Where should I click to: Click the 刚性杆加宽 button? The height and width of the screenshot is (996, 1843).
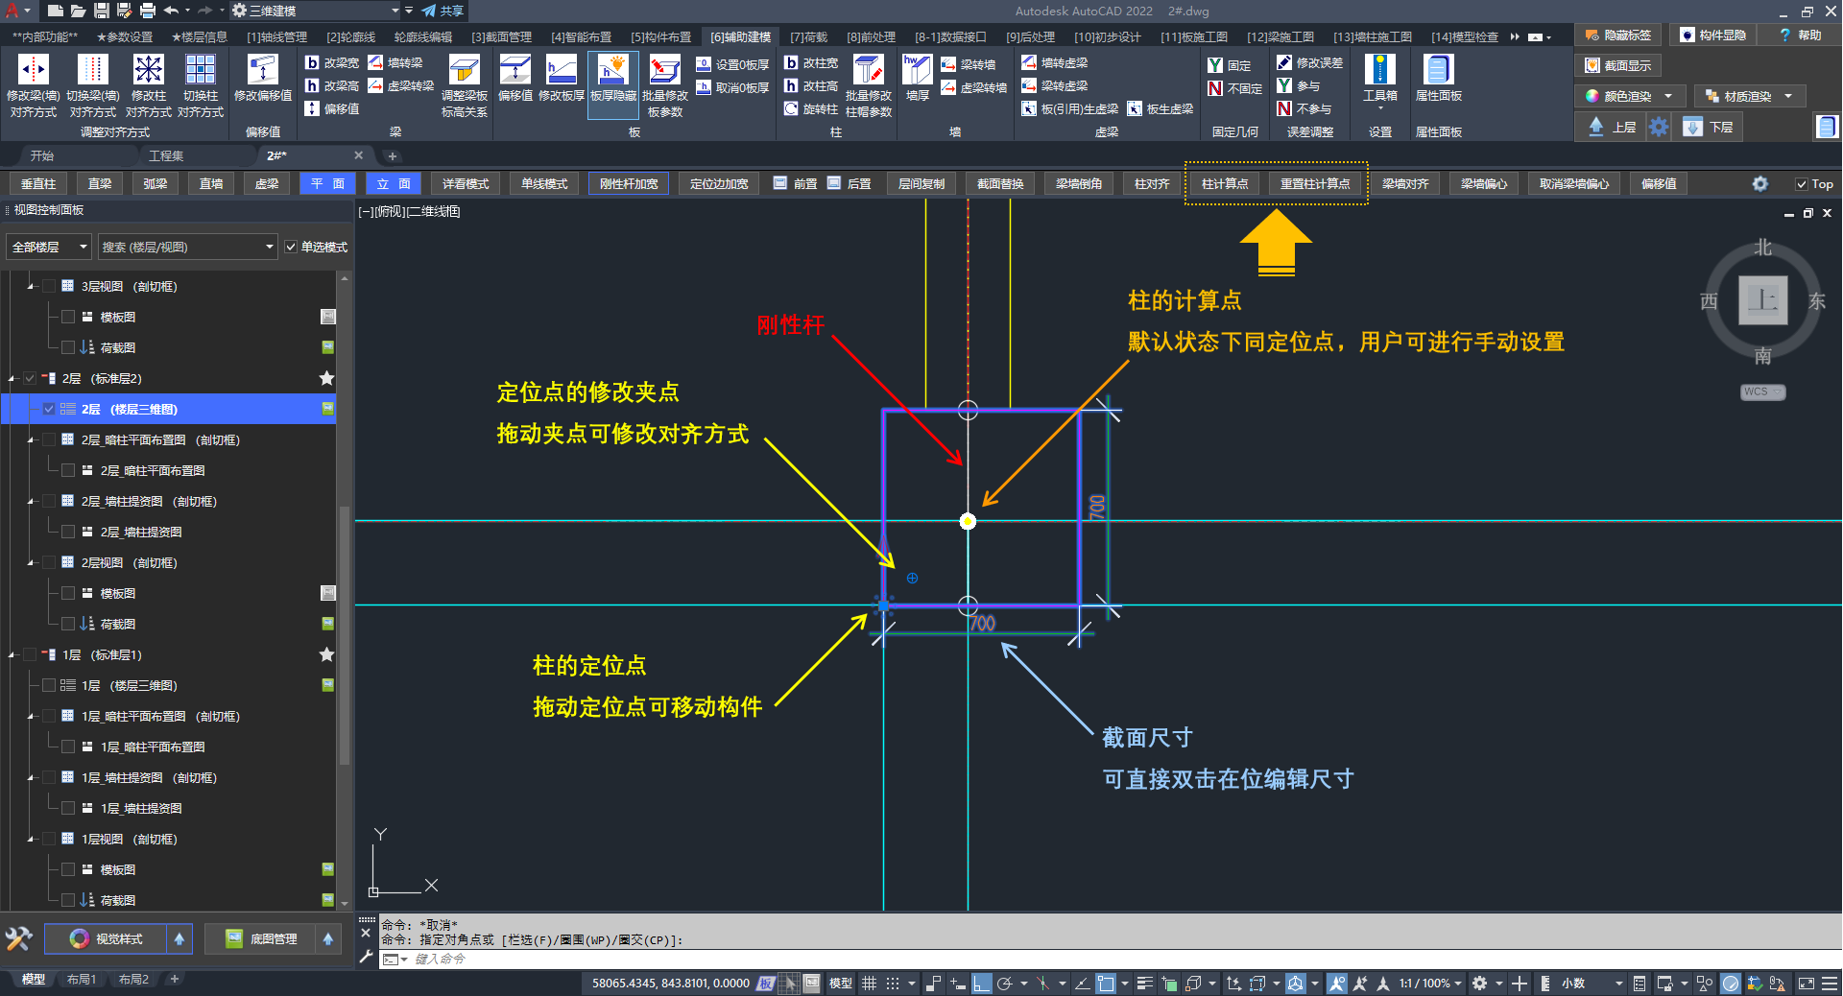pos(629,184)
